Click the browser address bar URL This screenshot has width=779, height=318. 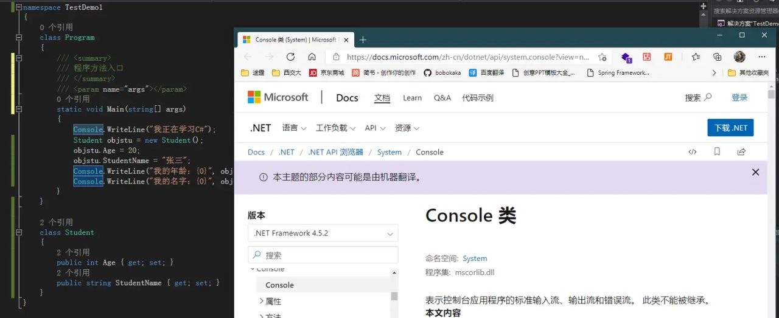click(x=468, y=57)
